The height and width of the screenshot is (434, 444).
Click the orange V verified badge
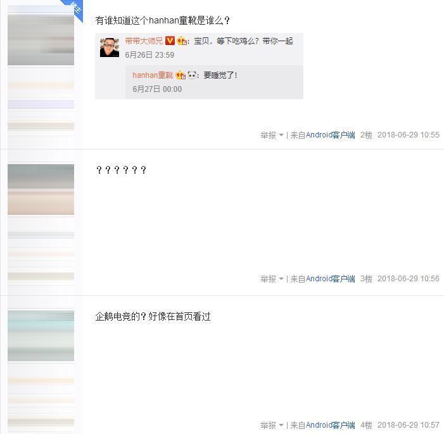[170, 41]
